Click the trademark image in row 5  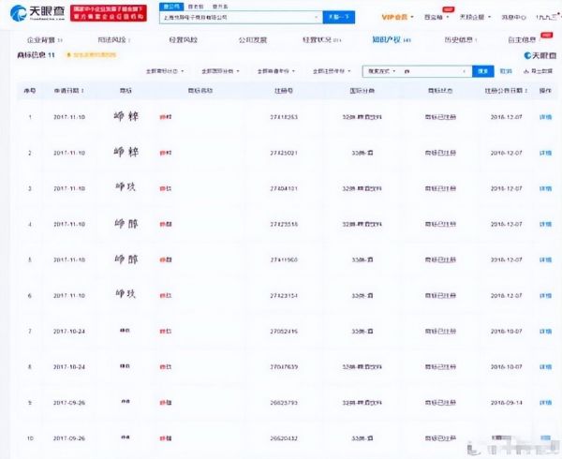126,259
